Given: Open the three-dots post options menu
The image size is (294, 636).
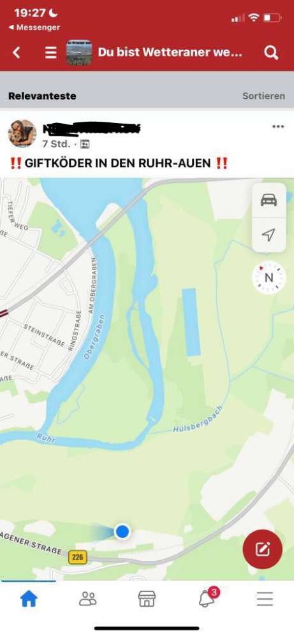Looking at the screenshot, I should click(278, 127).
